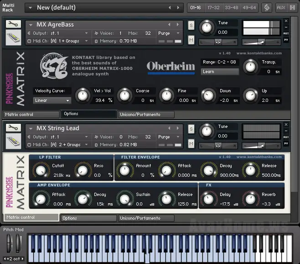
Task: Mute the MX String Lead instrument
Action: [191, 143]
